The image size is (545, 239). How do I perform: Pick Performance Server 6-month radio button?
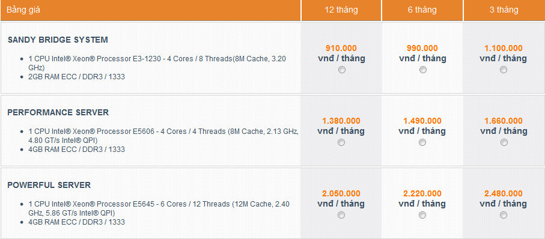[x=422, y=142]
